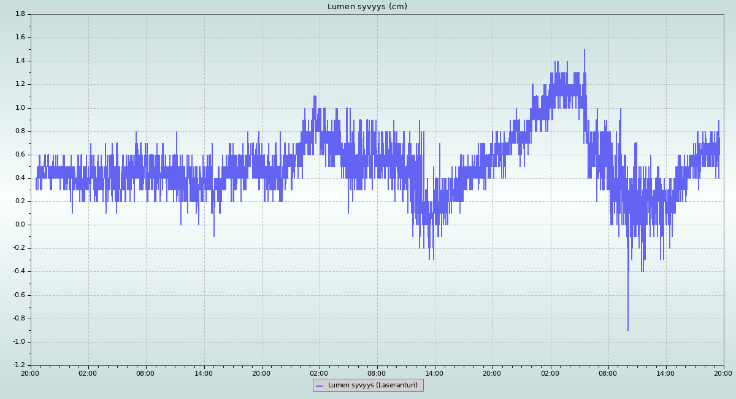Select the 0.0 y-axis label
The image size is (736, 399).
click(x=20, y=225)
